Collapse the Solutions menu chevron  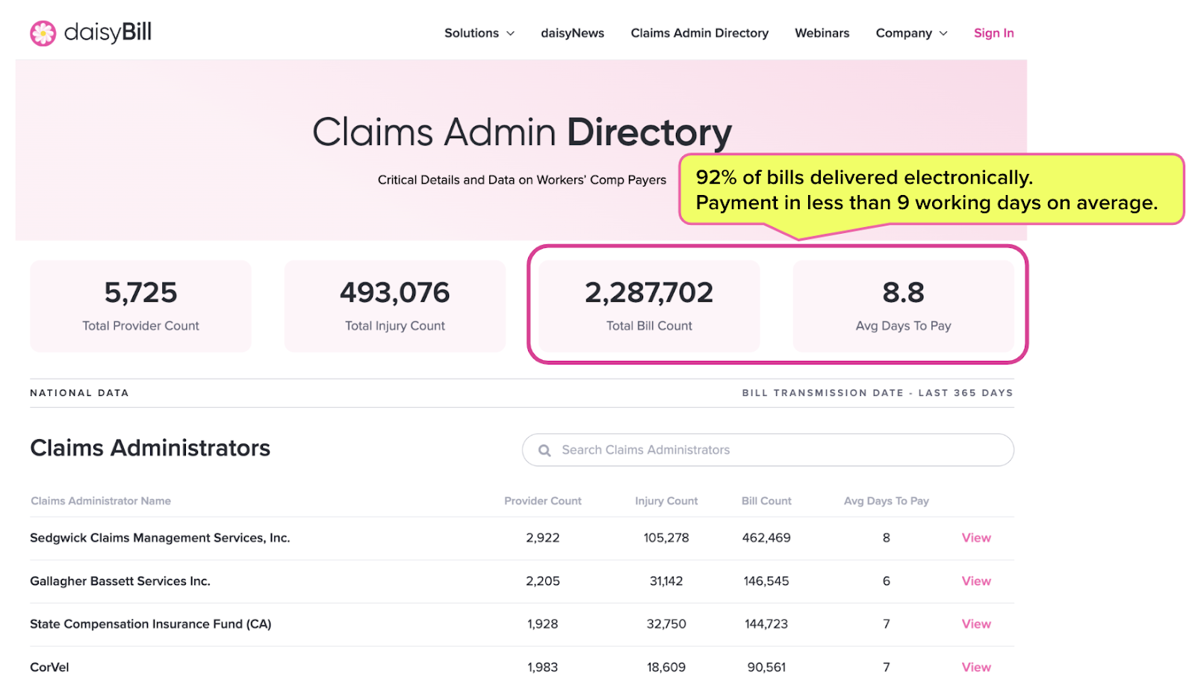click(511, 34)
